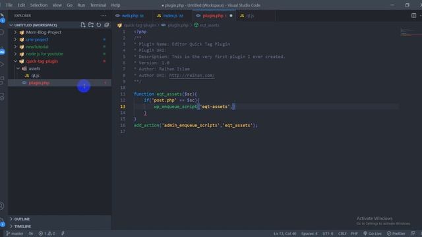Open the Terminal menu
The image size is (422, 237).
click(x=98, y=5)
